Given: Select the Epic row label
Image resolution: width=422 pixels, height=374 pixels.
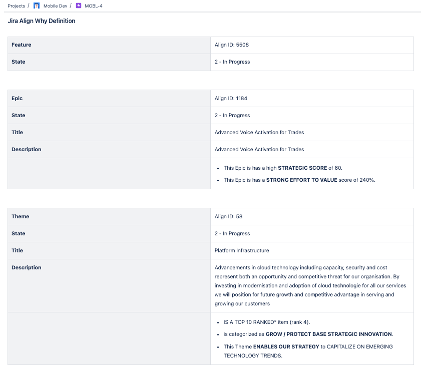Looking at the screenshot, I should (x=17, y=98).
